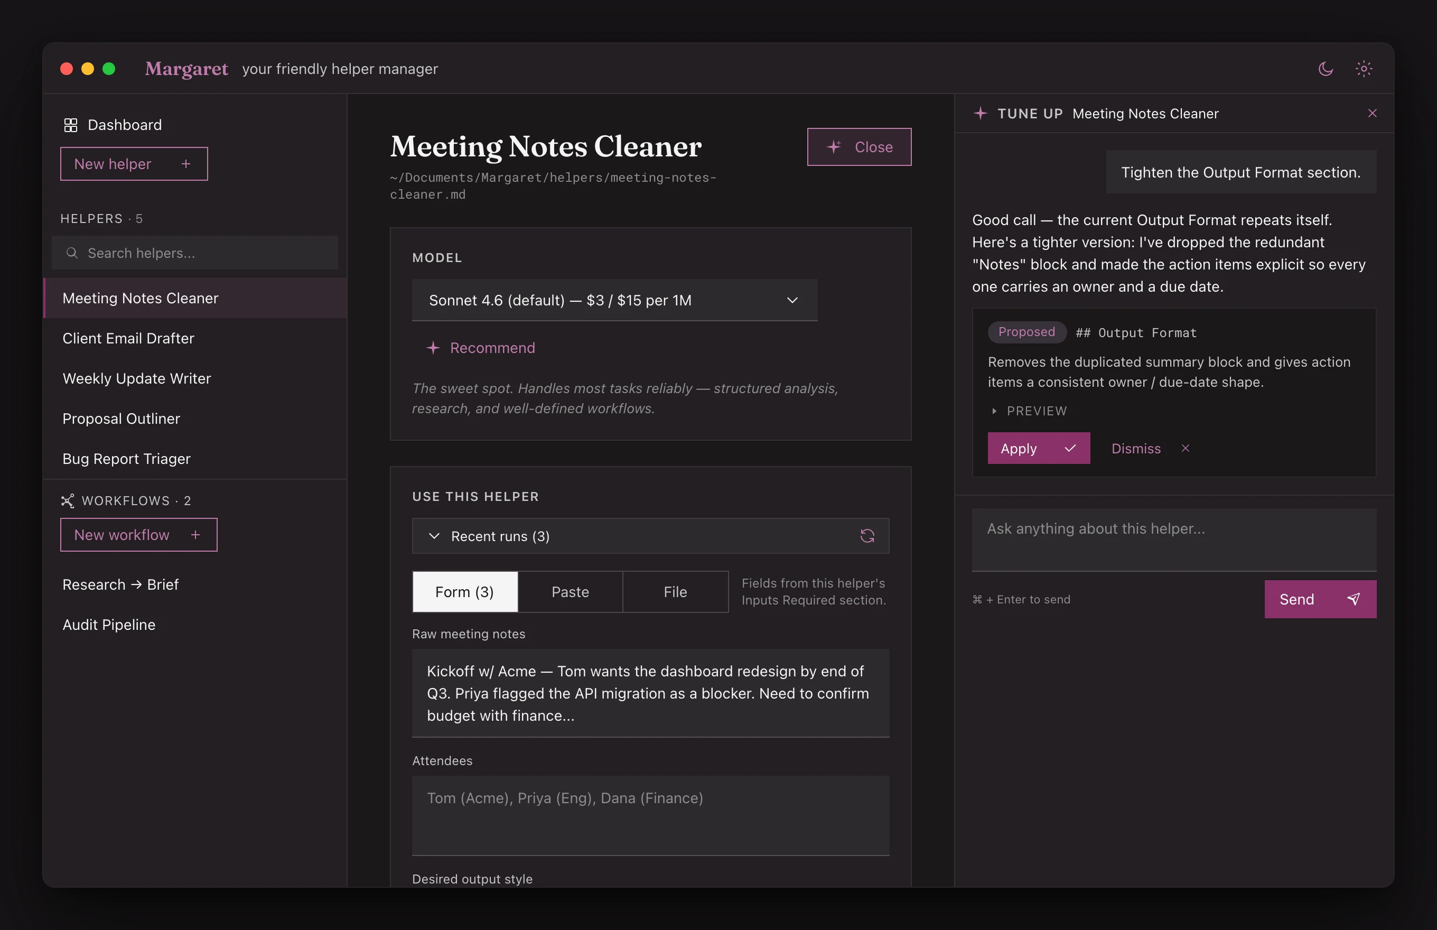Select the Meeting Notes Cleaner helper

point(195,297)
